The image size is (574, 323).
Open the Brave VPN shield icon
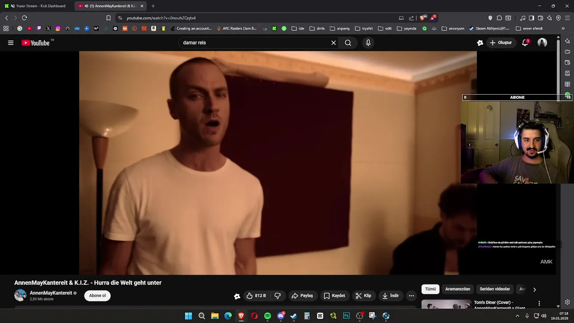pyautogui.click(x=558, y=18)
